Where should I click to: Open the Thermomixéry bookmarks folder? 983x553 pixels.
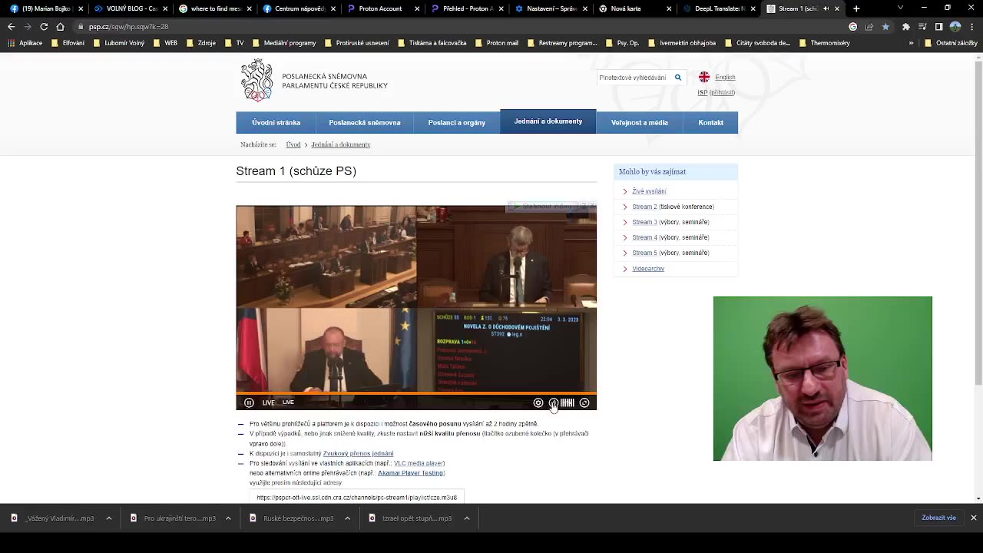click(824, 43)
